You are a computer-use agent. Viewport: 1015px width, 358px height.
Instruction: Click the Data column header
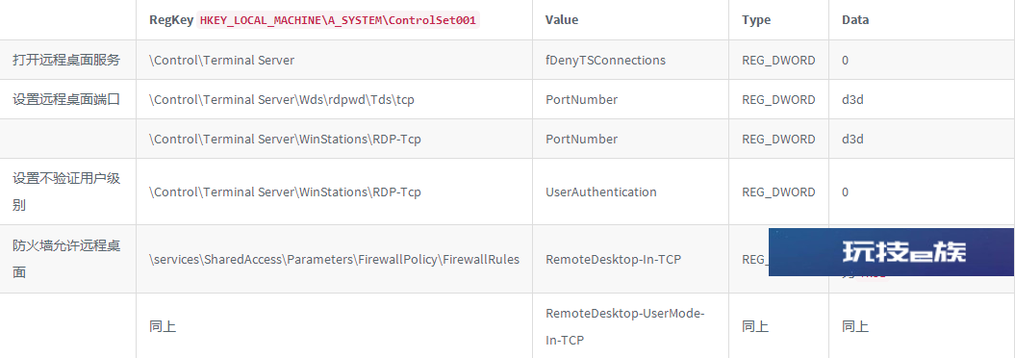pyautogui.click(x=855, y=20)
